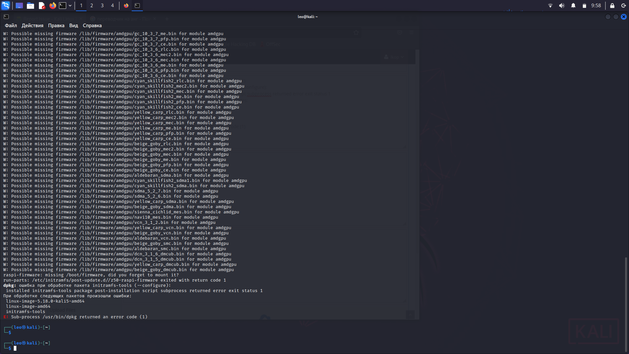This screenshot has width=629, height=354.
Task: Open the terminal emulator launcher
Action: coord(63,6)
